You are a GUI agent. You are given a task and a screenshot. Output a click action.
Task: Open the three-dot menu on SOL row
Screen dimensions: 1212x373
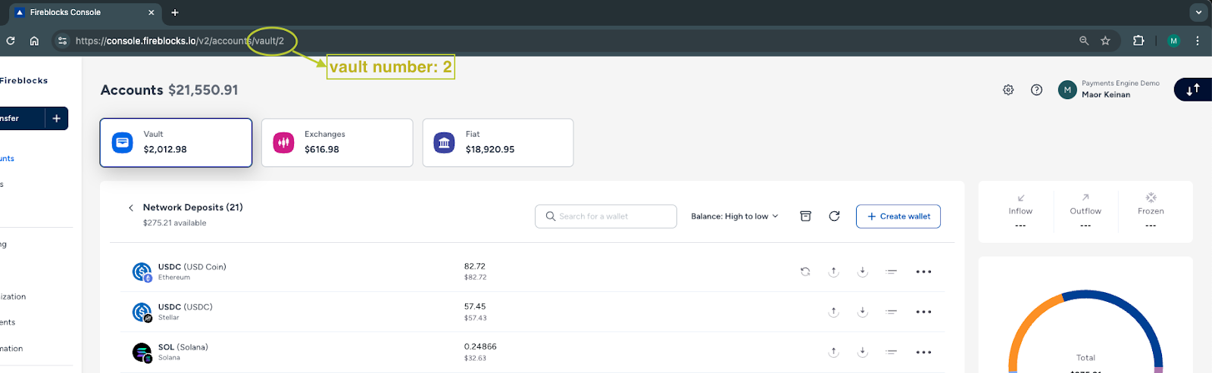[923, 352]
